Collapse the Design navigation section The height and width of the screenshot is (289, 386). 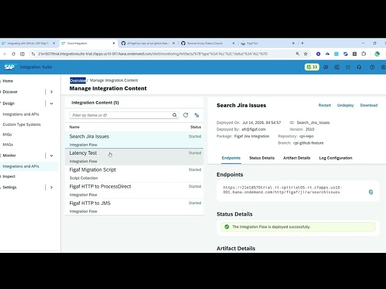click(x=51, y=104)
